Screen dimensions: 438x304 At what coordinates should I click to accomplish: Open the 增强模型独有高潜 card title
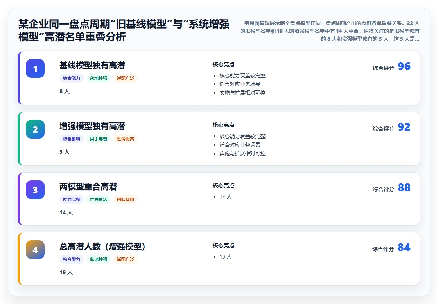[x=92, y=126]
